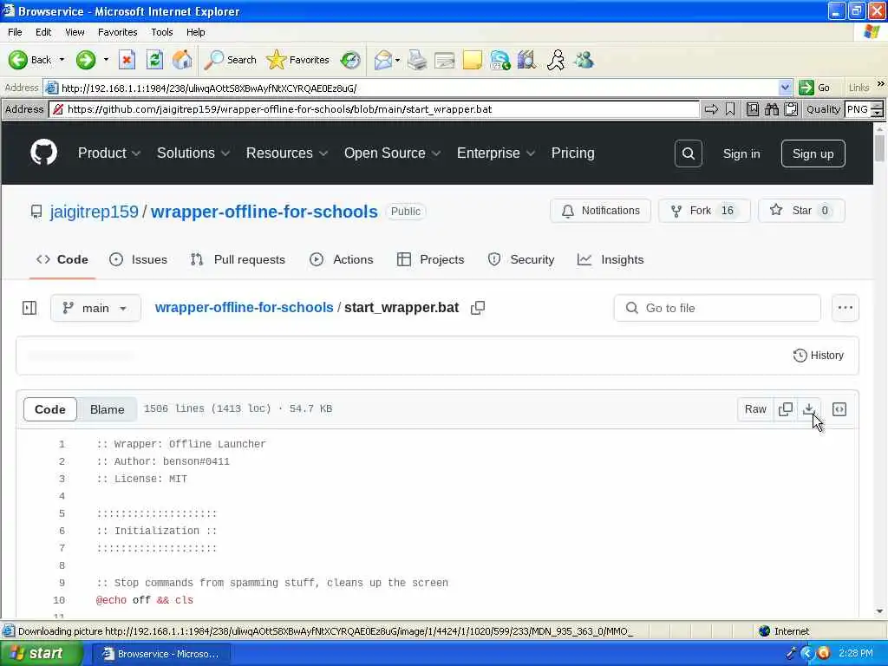This screenshot has width=888, height=666.
Task: Click the Sign in link
Action: (741, 153)
